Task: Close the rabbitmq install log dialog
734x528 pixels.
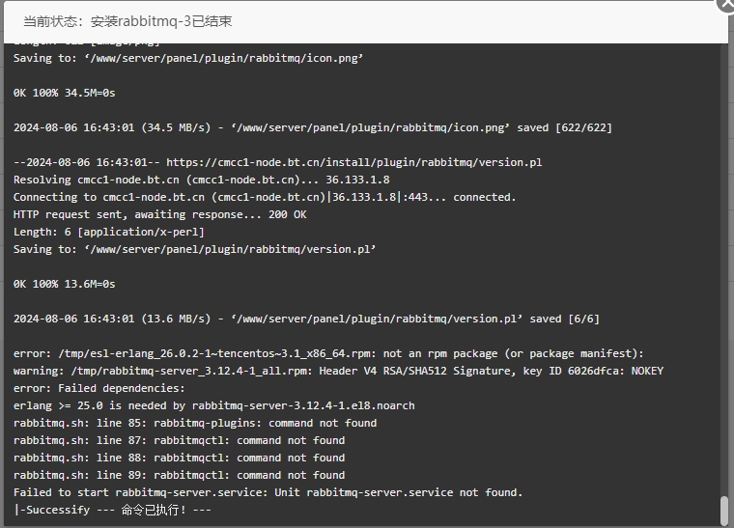Action: pyautogui.click(x=726, y=5)
